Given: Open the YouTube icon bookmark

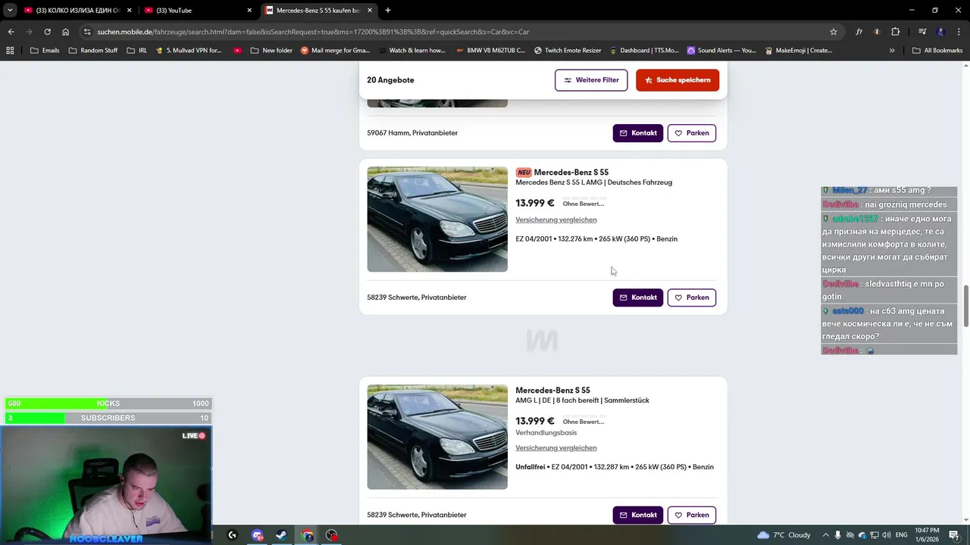Looking at the screenshot, I should click(x=238, y=51).
